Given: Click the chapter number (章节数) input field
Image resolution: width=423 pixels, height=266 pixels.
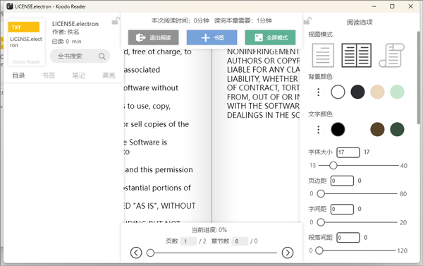Looking at the screenshot, I should click(x=240, y=241).
